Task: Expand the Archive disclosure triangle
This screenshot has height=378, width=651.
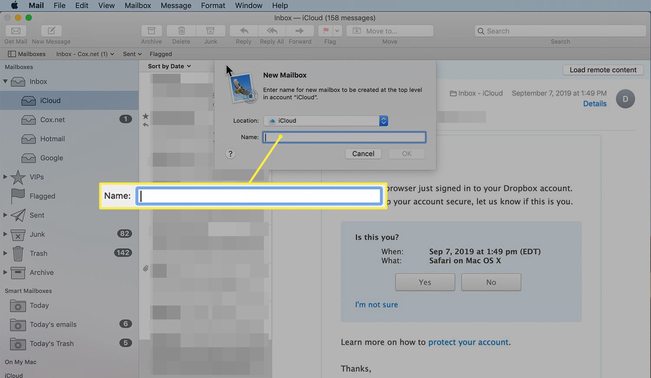Action: 5,272
